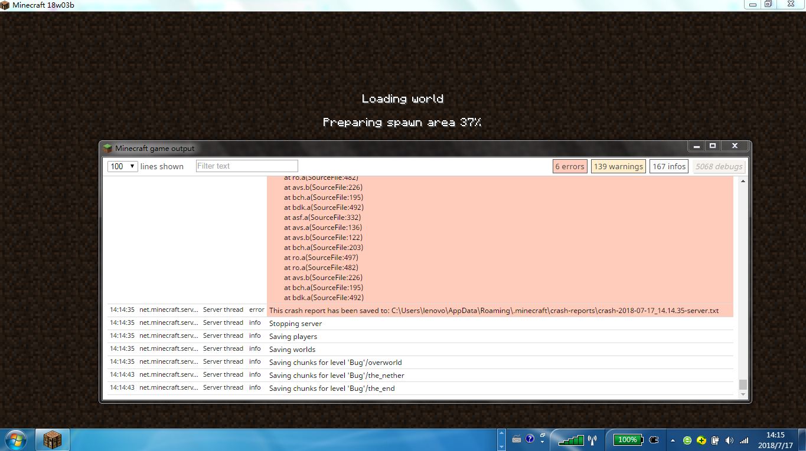Click the wireless antenna icon in taskbar
The image size is (806, 451).
pyautogui.click(x=593, y=440)
